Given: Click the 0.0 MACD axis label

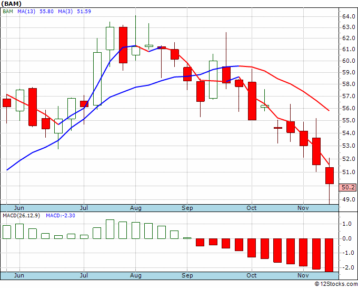Looking at the screenshot, I should click(347, 238).
